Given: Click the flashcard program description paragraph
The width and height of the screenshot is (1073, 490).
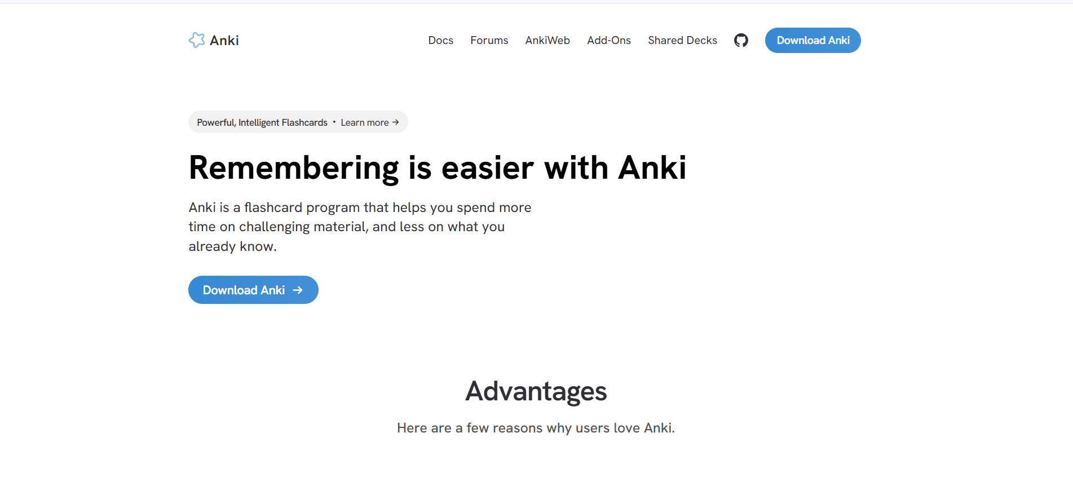Looking at the screenshot, I should [x=360, y=227].
